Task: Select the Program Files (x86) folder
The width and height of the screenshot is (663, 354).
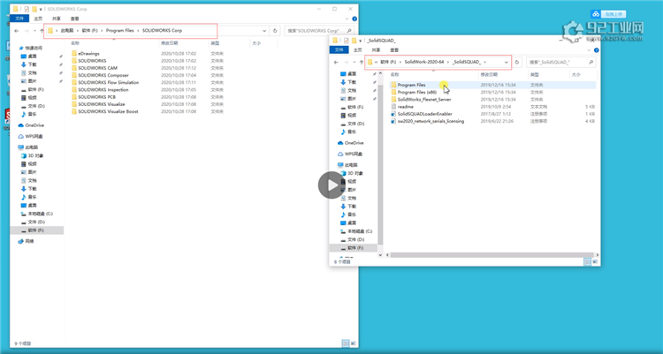Action: tap(416, 92)
